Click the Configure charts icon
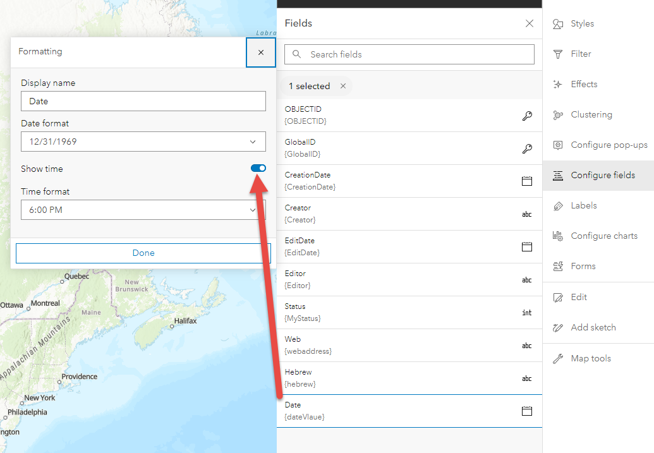This screenshot has width=654, height=453. coord(558,236)
